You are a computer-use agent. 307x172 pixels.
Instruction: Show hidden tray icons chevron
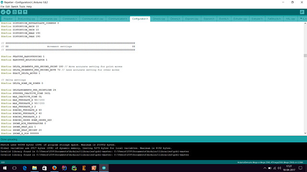click(x=265, y=168)
